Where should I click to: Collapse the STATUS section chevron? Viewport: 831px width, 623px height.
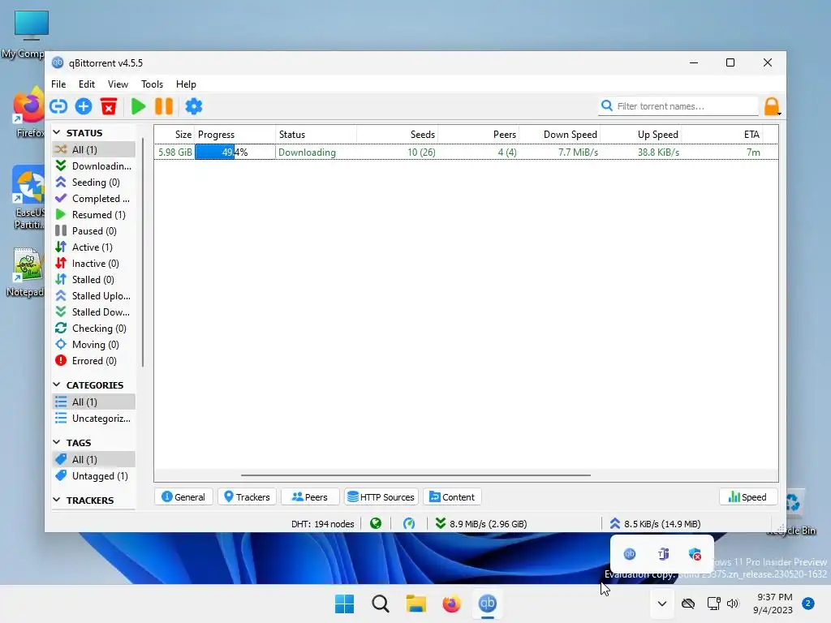57,132
